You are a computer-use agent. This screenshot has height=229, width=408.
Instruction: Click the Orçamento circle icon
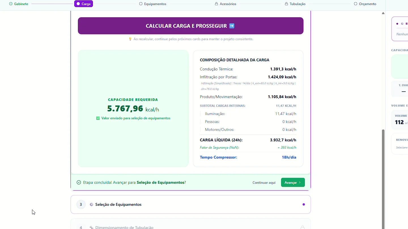pyautogui.click(x=356, y=4)
